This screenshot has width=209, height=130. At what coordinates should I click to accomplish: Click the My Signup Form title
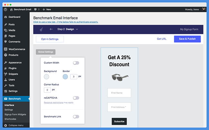(x=189, y=29)
